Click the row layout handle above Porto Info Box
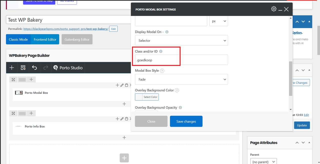This screenshot has width=320, height=164. point(22,114)
